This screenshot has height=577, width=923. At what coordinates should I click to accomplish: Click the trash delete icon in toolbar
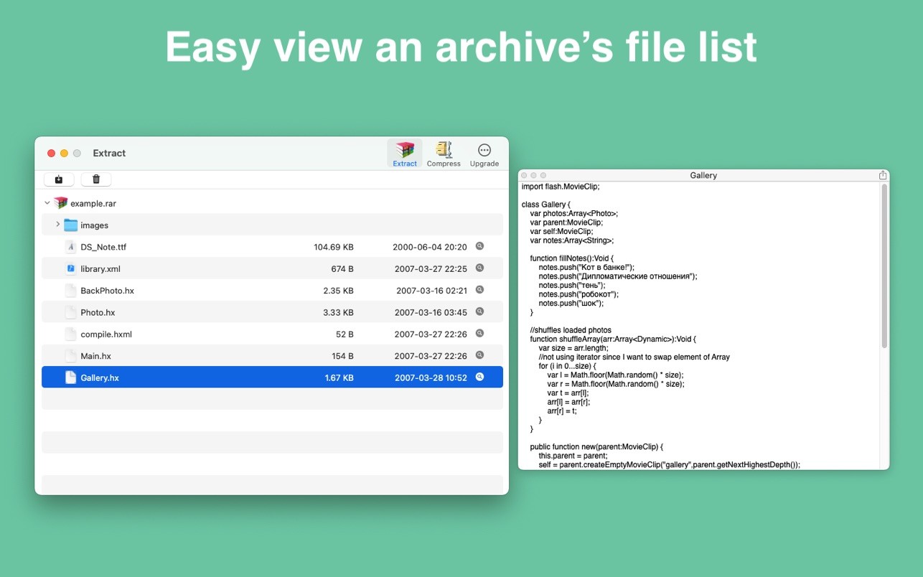[x=95, y=179]
